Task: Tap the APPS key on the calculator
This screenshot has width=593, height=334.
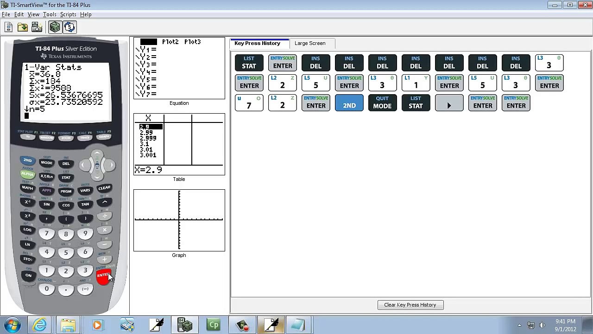Action: coord(46,191)
